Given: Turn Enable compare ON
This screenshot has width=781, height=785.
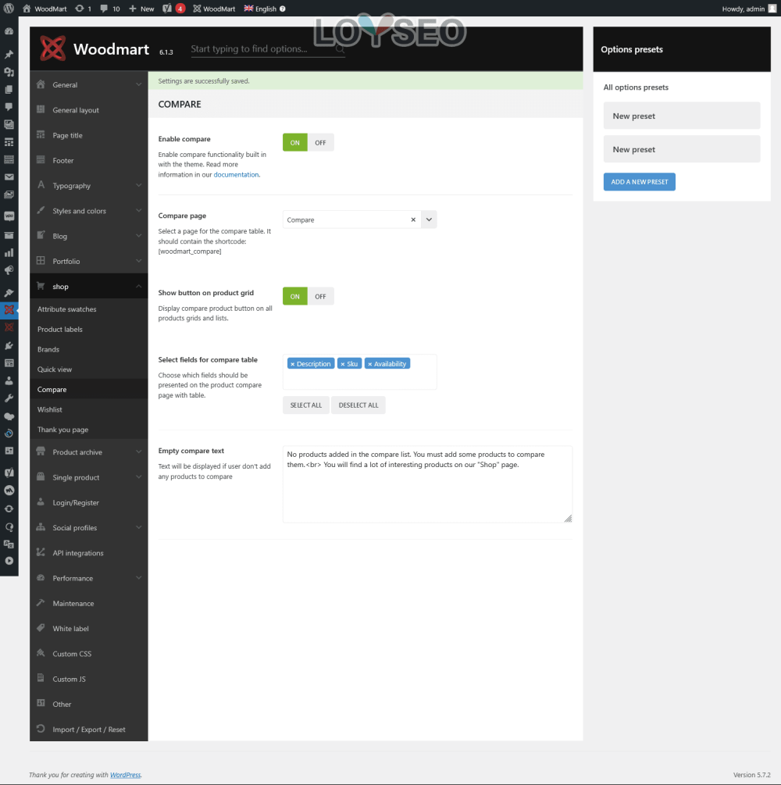Looking at the screenshot, I should (x=295, y=143).
